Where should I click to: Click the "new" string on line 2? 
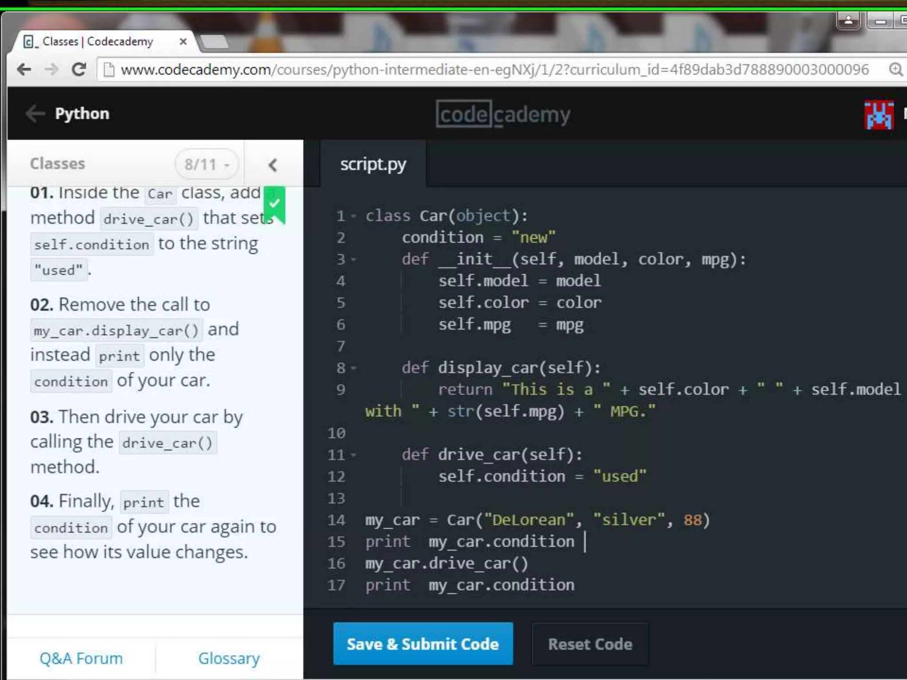pyautogui.click(x=533, y=238)
